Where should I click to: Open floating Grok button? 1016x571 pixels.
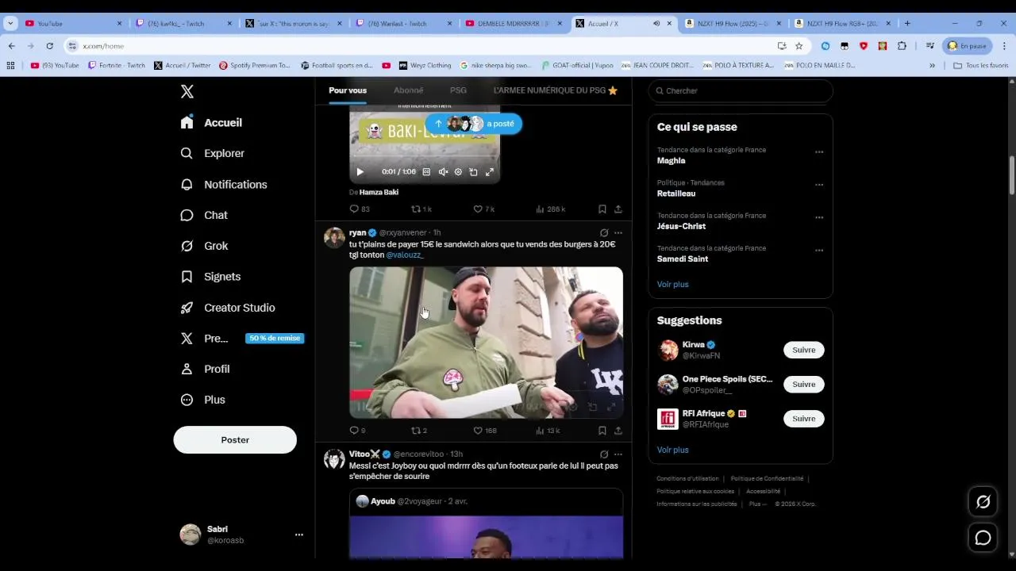[x=983, y=502]
